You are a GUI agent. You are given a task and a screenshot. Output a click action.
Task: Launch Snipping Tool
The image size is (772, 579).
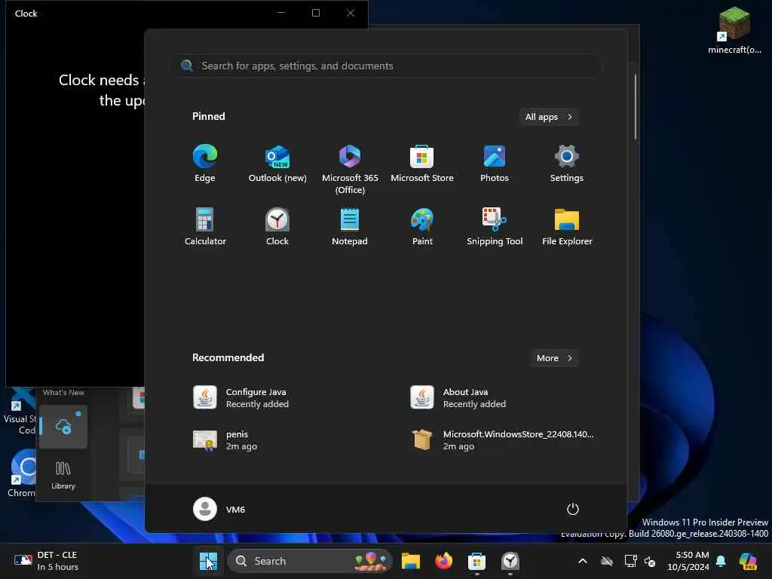tap(495, 227)
